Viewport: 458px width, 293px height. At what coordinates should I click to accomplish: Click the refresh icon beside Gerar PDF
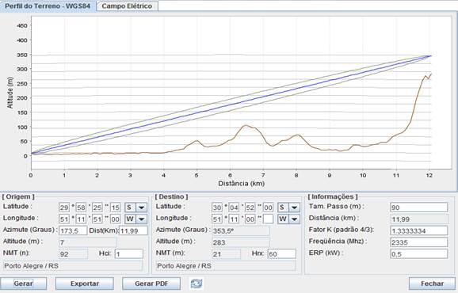click(x=197, y=283)
